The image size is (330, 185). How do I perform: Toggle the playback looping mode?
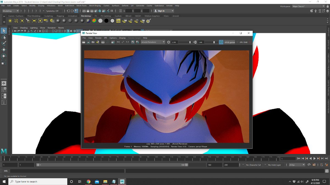pyautogui.click(x=309, y=165)
